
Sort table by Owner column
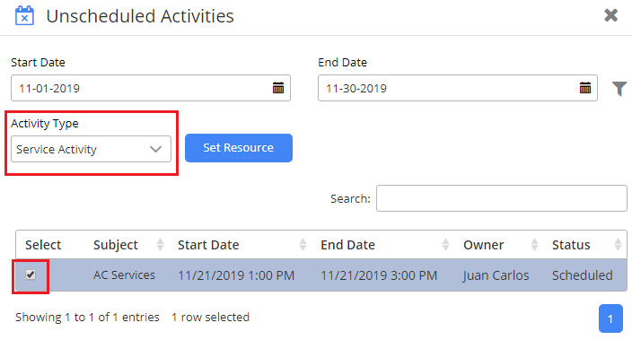(x=501, y=245)
